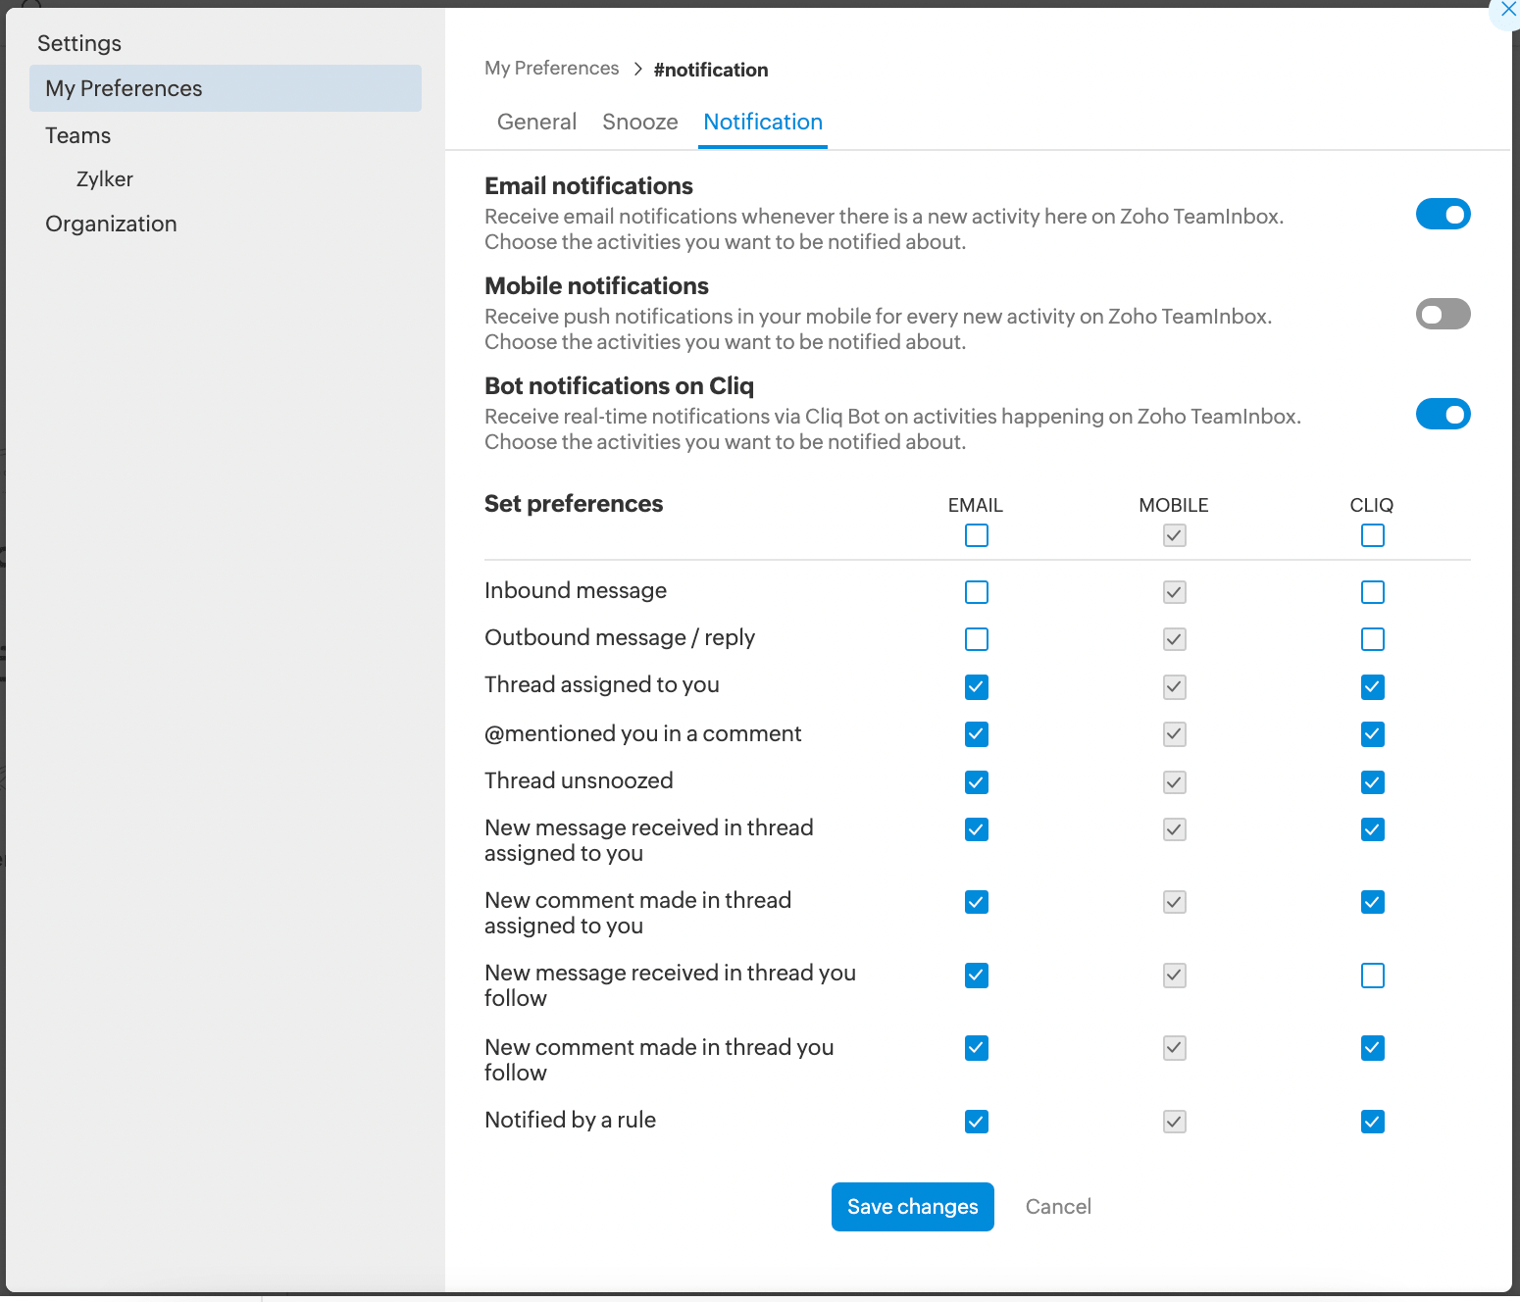Open Organization settings in sidebar
Viewport: 1520px width, 1302px height.
111,224
